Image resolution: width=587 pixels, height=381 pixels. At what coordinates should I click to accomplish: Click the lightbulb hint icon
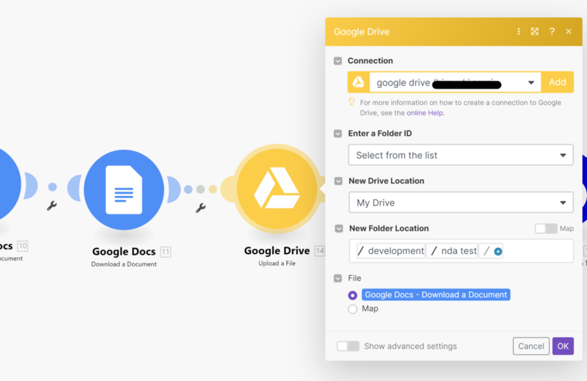(351, 102)
